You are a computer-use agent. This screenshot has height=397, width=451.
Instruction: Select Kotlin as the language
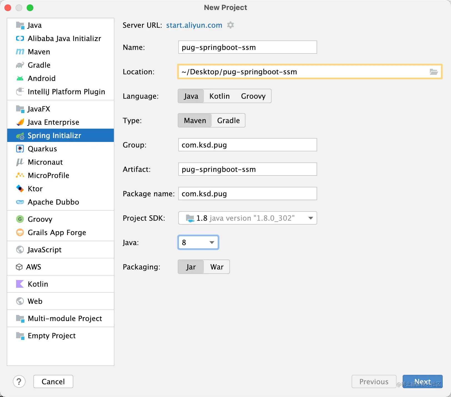tap(220, 96)
